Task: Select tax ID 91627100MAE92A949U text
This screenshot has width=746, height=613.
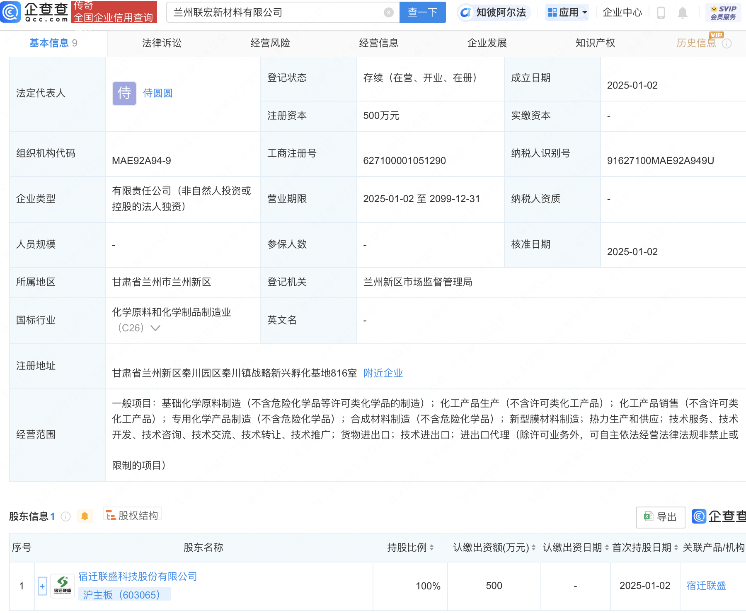Action: point(661,161)
